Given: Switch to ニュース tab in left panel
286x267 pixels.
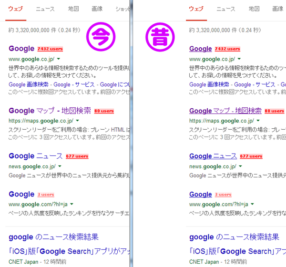Looking at the screenshot, I should point(45,9).
